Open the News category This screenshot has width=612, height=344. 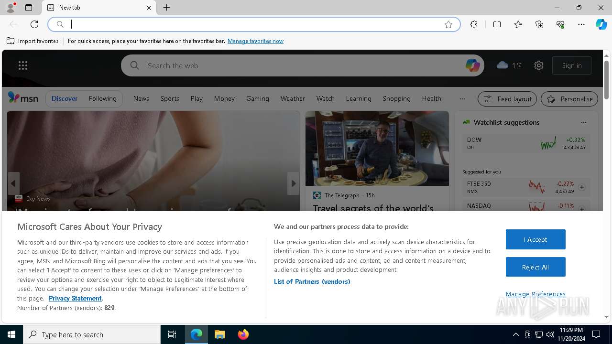click(141, 98)
